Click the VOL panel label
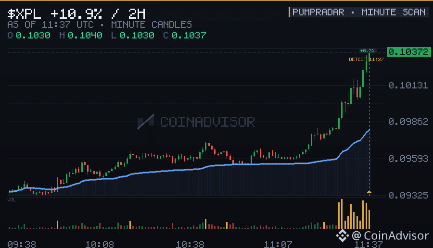 point(12,200)
